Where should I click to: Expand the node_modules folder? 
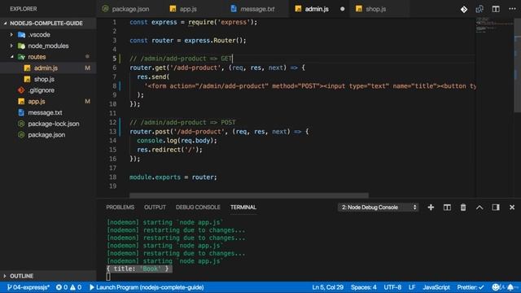[11, 46]
